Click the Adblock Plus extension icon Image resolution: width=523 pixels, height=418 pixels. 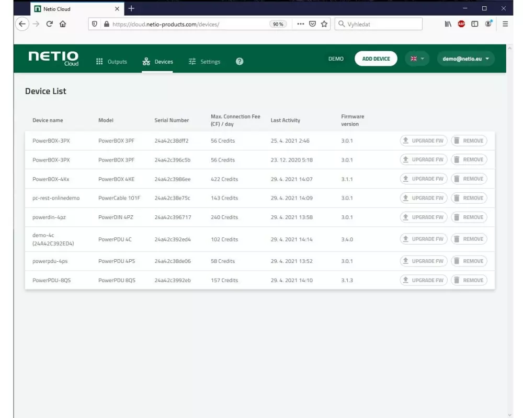[x=461, y=24]
